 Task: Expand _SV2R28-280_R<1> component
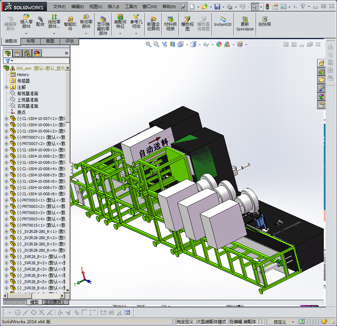pyautogui.click(x=7, y=232)
